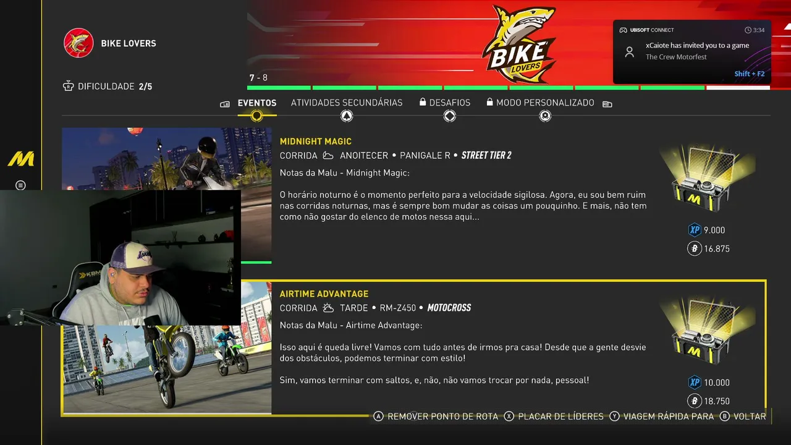Screen dimensions: 791x445
Task: Select the AIRTIME ADVANTAGE event title
Action: click(x=324, y=294)
